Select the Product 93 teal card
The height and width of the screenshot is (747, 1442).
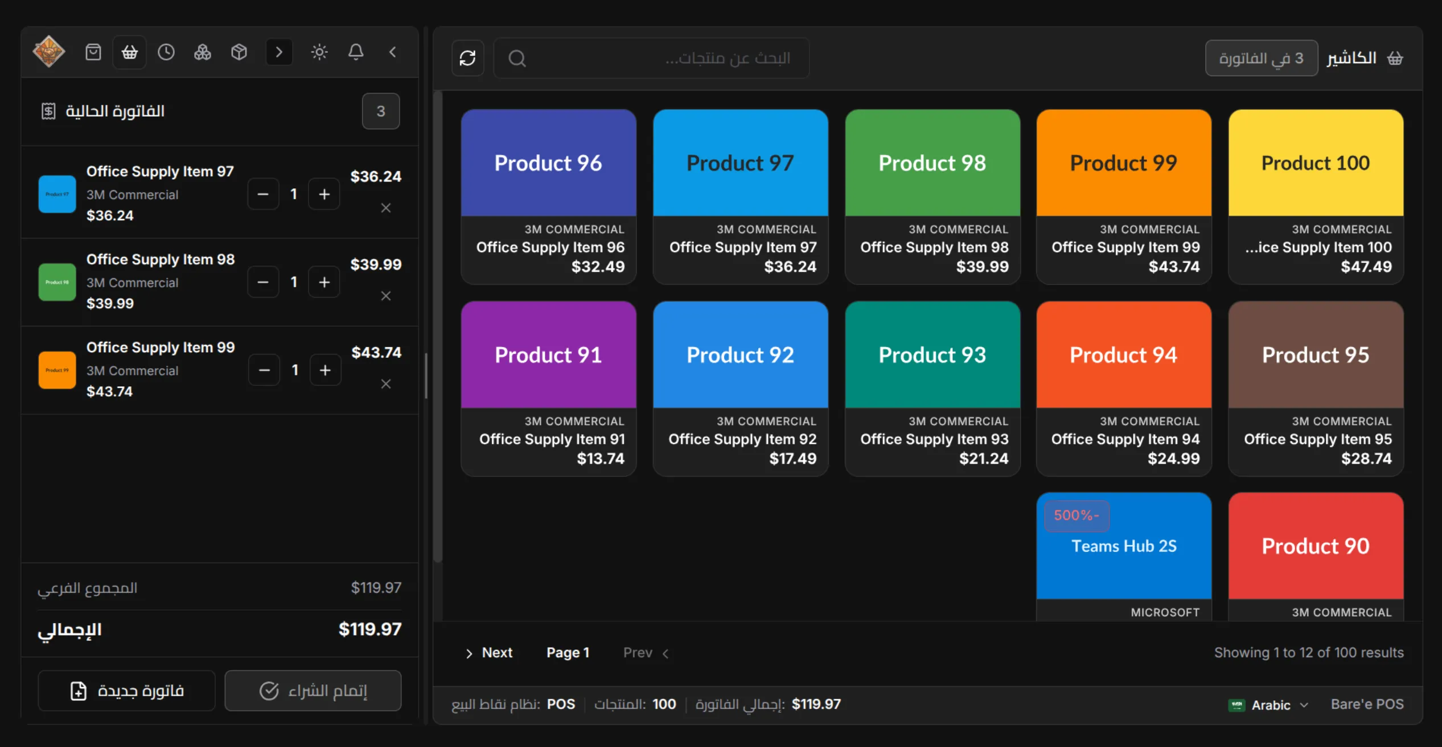932,389
